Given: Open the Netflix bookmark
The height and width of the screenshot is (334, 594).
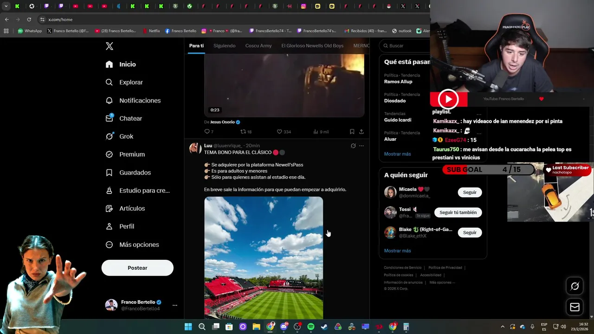Looking at the screenshot, I should (x=151, y=31).
